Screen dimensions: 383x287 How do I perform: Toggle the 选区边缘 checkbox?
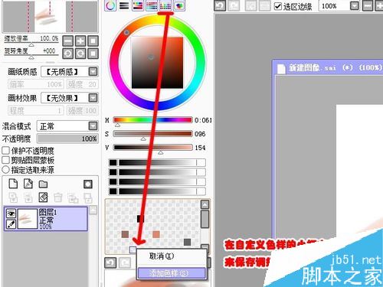pos(278,6)
